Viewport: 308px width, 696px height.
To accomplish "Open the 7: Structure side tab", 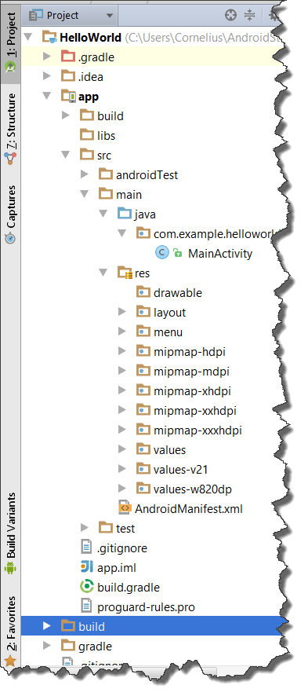I will (10, 128).
